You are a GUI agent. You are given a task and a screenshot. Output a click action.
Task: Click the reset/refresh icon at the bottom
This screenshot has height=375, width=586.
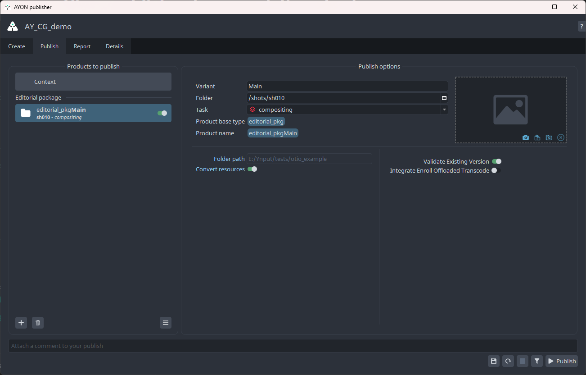click(508, 361)
